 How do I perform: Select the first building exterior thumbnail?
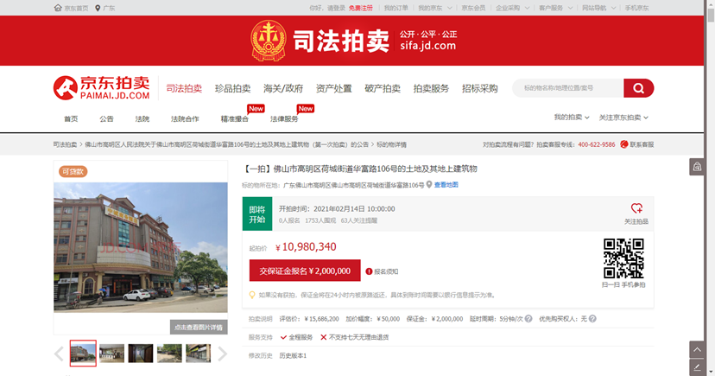tap(83, 354)
